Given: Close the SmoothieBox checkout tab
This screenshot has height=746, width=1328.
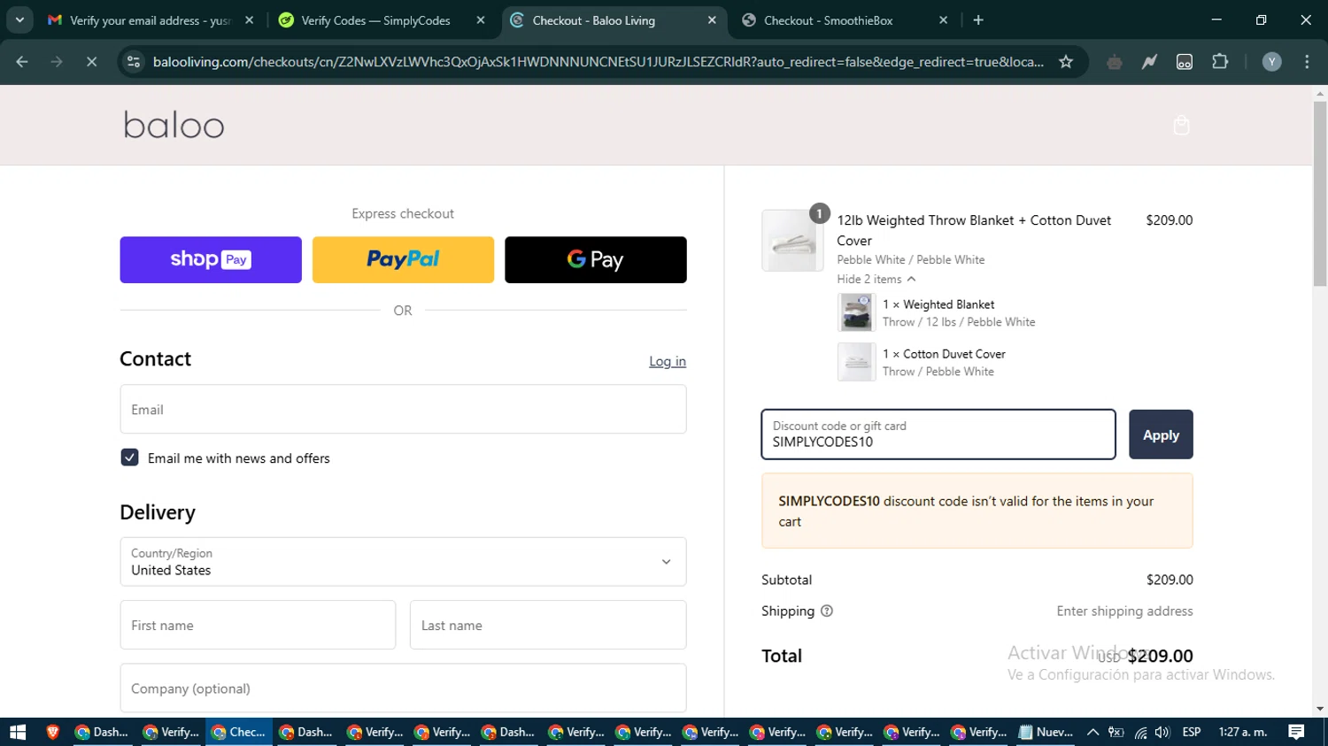Looking at the screenshot, I should click(943, 20).
